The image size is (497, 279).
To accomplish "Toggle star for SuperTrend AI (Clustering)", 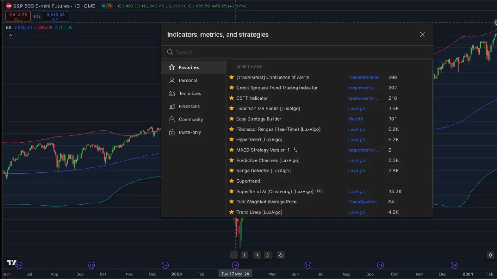I will coord(232,191).
